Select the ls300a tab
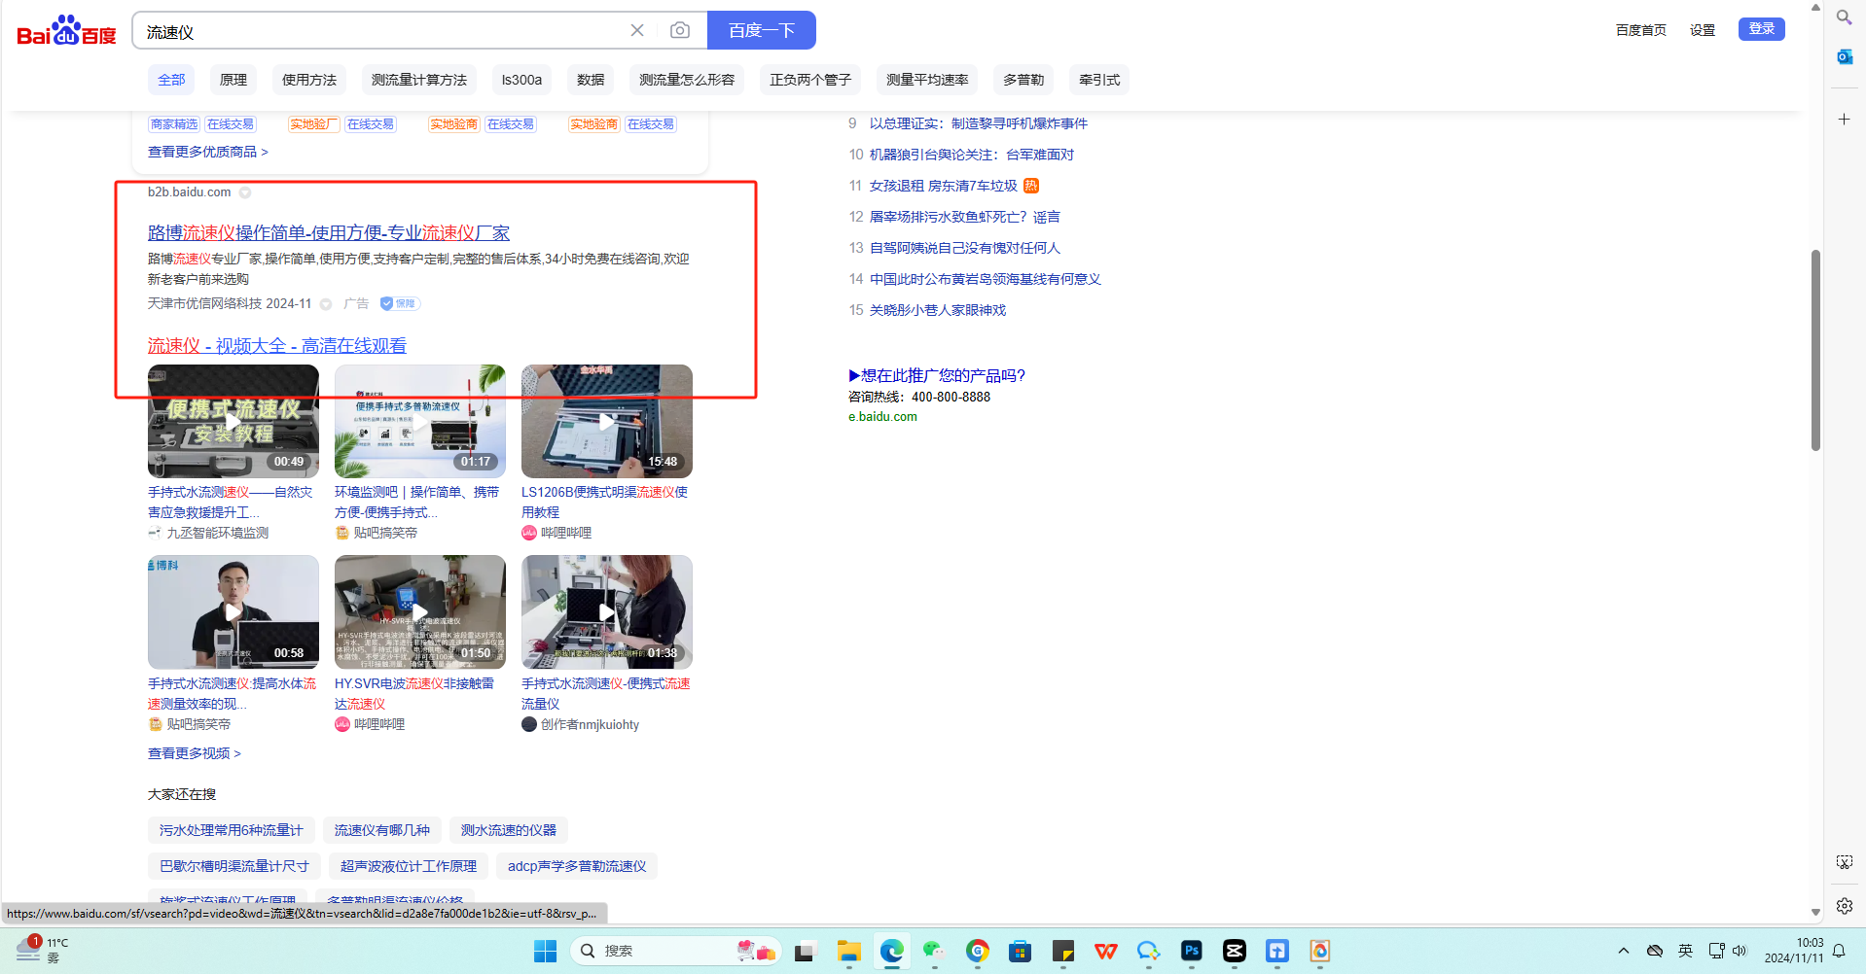 click(521, 80)
